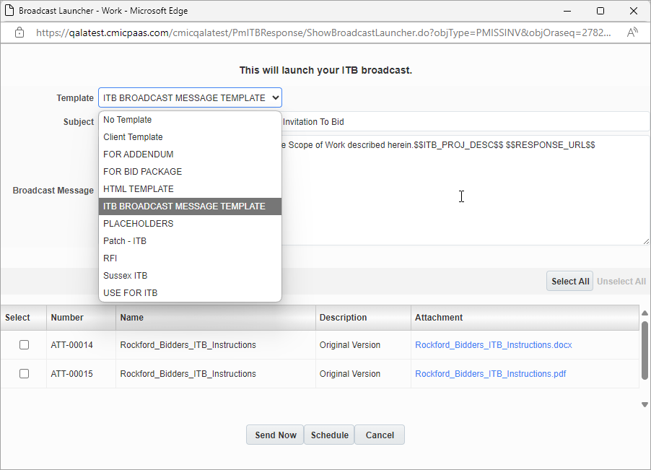Click the scroll down arrow of attachment table

(645, 404)
